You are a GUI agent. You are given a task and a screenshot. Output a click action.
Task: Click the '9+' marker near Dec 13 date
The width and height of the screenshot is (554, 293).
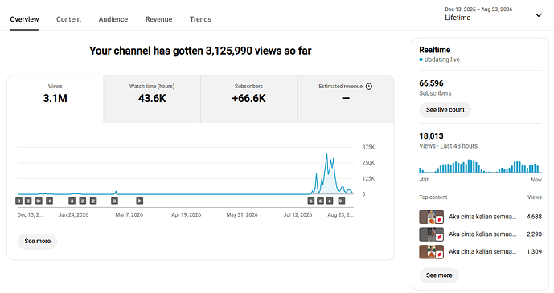pyautogui.click(x=39, y=201)
